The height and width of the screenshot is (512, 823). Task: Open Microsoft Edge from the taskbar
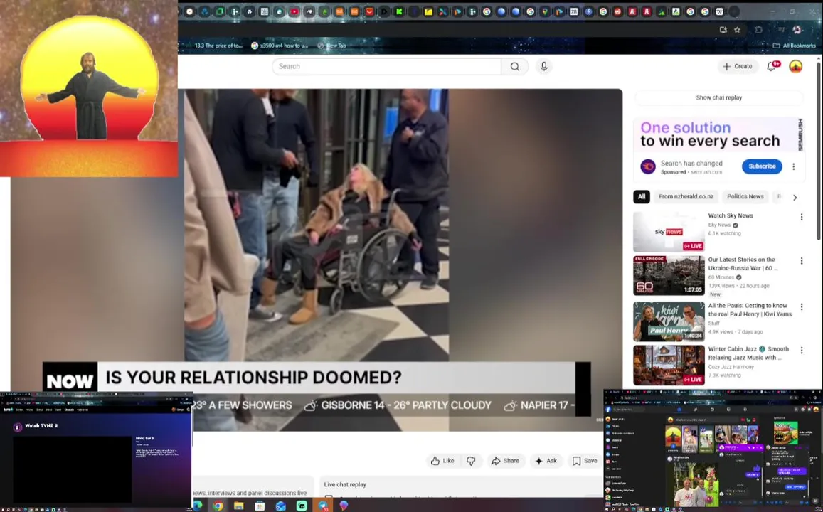coord(197,505)
